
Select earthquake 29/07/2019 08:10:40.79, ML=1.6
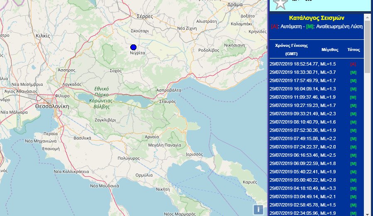coord(302,122)
